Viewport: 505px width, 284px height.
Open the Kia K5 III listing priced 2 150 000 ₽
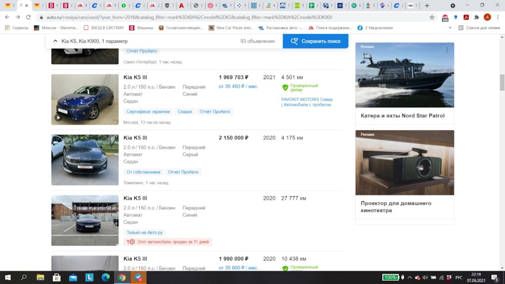pyautogui.click(x=135, y=138)
